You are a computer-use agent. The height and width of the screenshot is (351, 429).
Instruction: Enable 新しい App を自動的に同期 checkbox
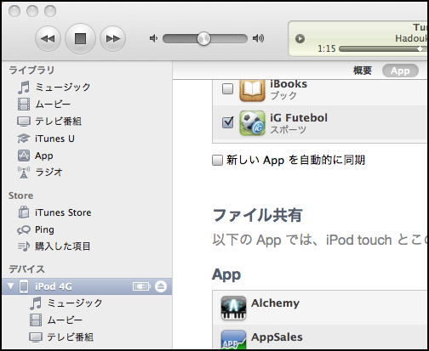click(x=217, y=160)
